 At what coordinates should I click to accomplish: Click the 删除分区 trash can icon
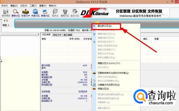tap(65, 13)
